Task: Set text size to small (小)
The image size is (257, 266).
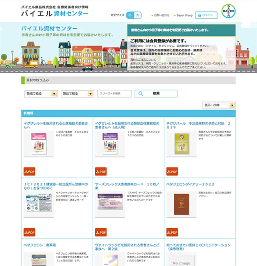Action: click(x=130, y=15)
